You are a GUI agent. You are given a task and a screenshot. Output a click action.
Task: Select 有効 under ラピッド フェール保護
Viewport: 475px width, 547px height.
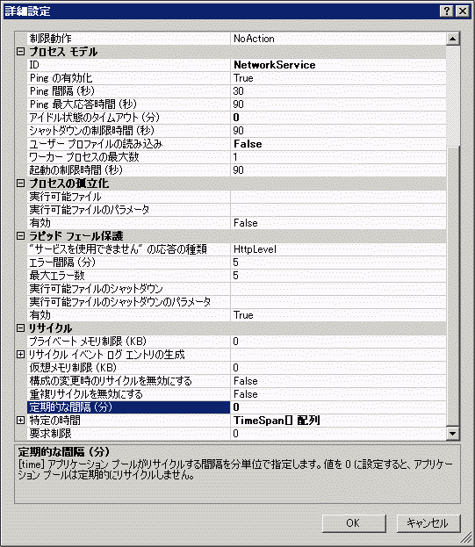point(129,314)
